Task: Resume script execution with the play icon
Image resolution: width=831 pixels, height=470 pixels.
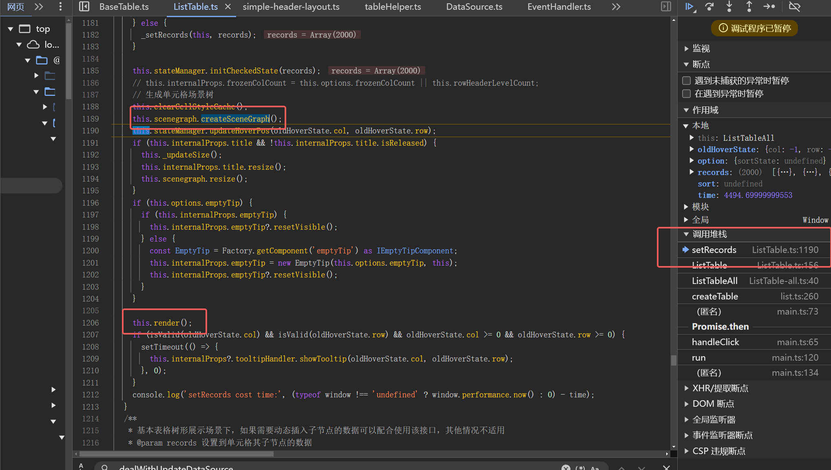Action: (x=690, y=7)
